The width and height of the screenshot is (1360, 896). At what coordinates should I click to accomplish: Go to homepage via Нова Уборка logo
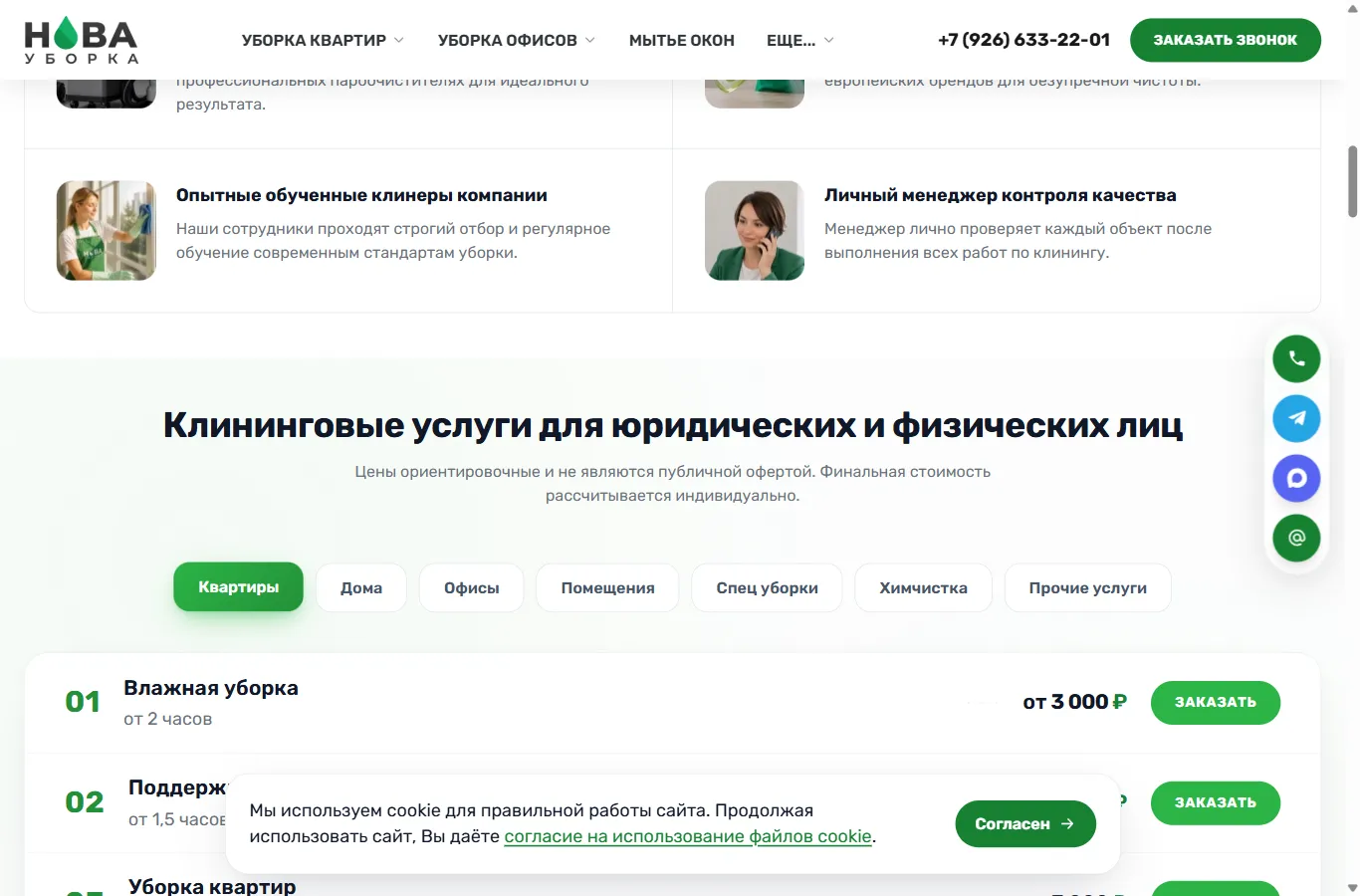click(x=82, y=41)
